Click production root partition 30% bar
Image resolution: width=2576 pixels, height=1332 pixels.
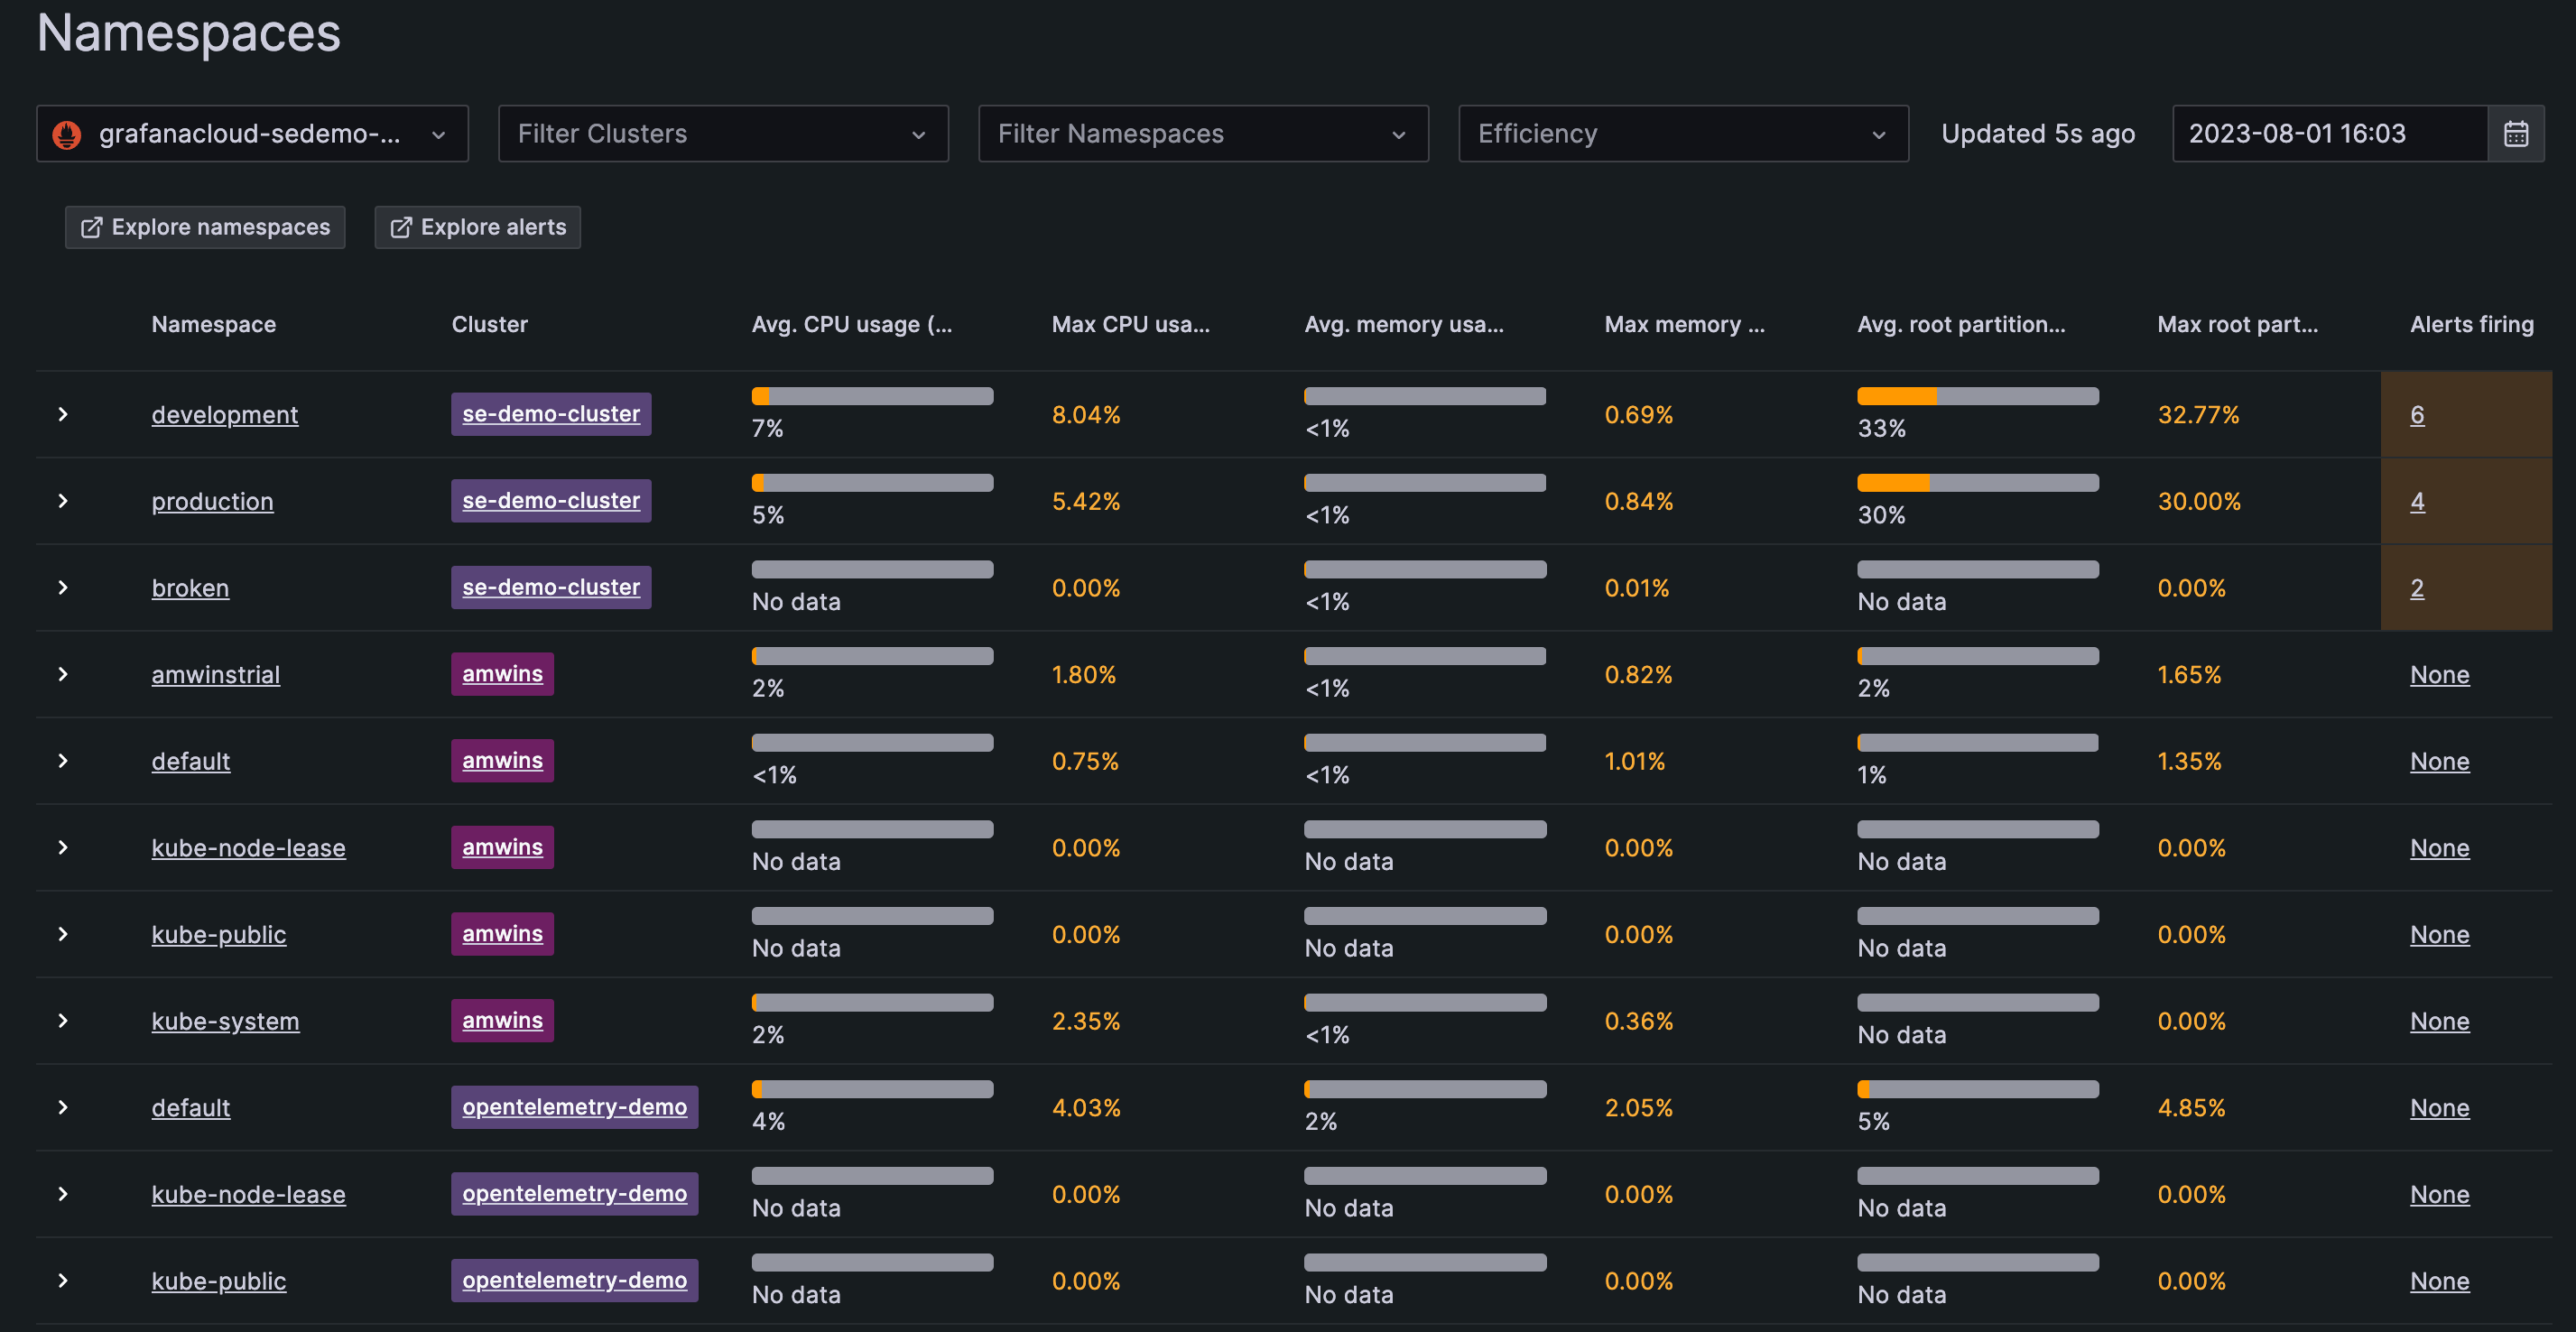tap(1978, 483)
